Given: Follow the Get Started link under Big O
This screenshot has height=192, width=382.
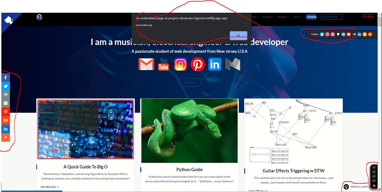Looking at the screenshot, I should coord(50,187).
